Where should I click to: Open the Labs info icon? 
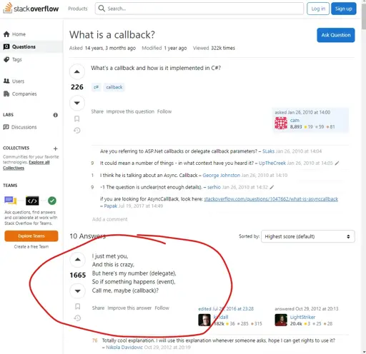56,115
